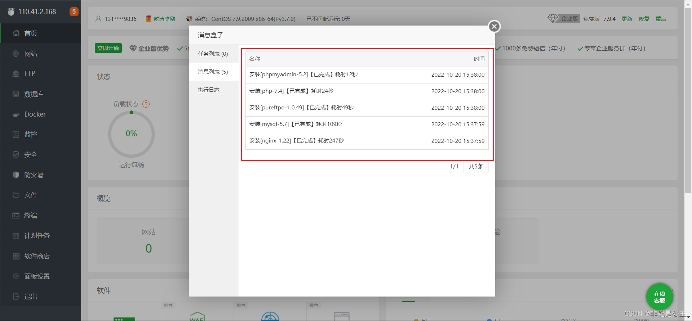
Task: Click the 1/1 pagination indicator
Action: pyautogui.click(x=454, y=166)
